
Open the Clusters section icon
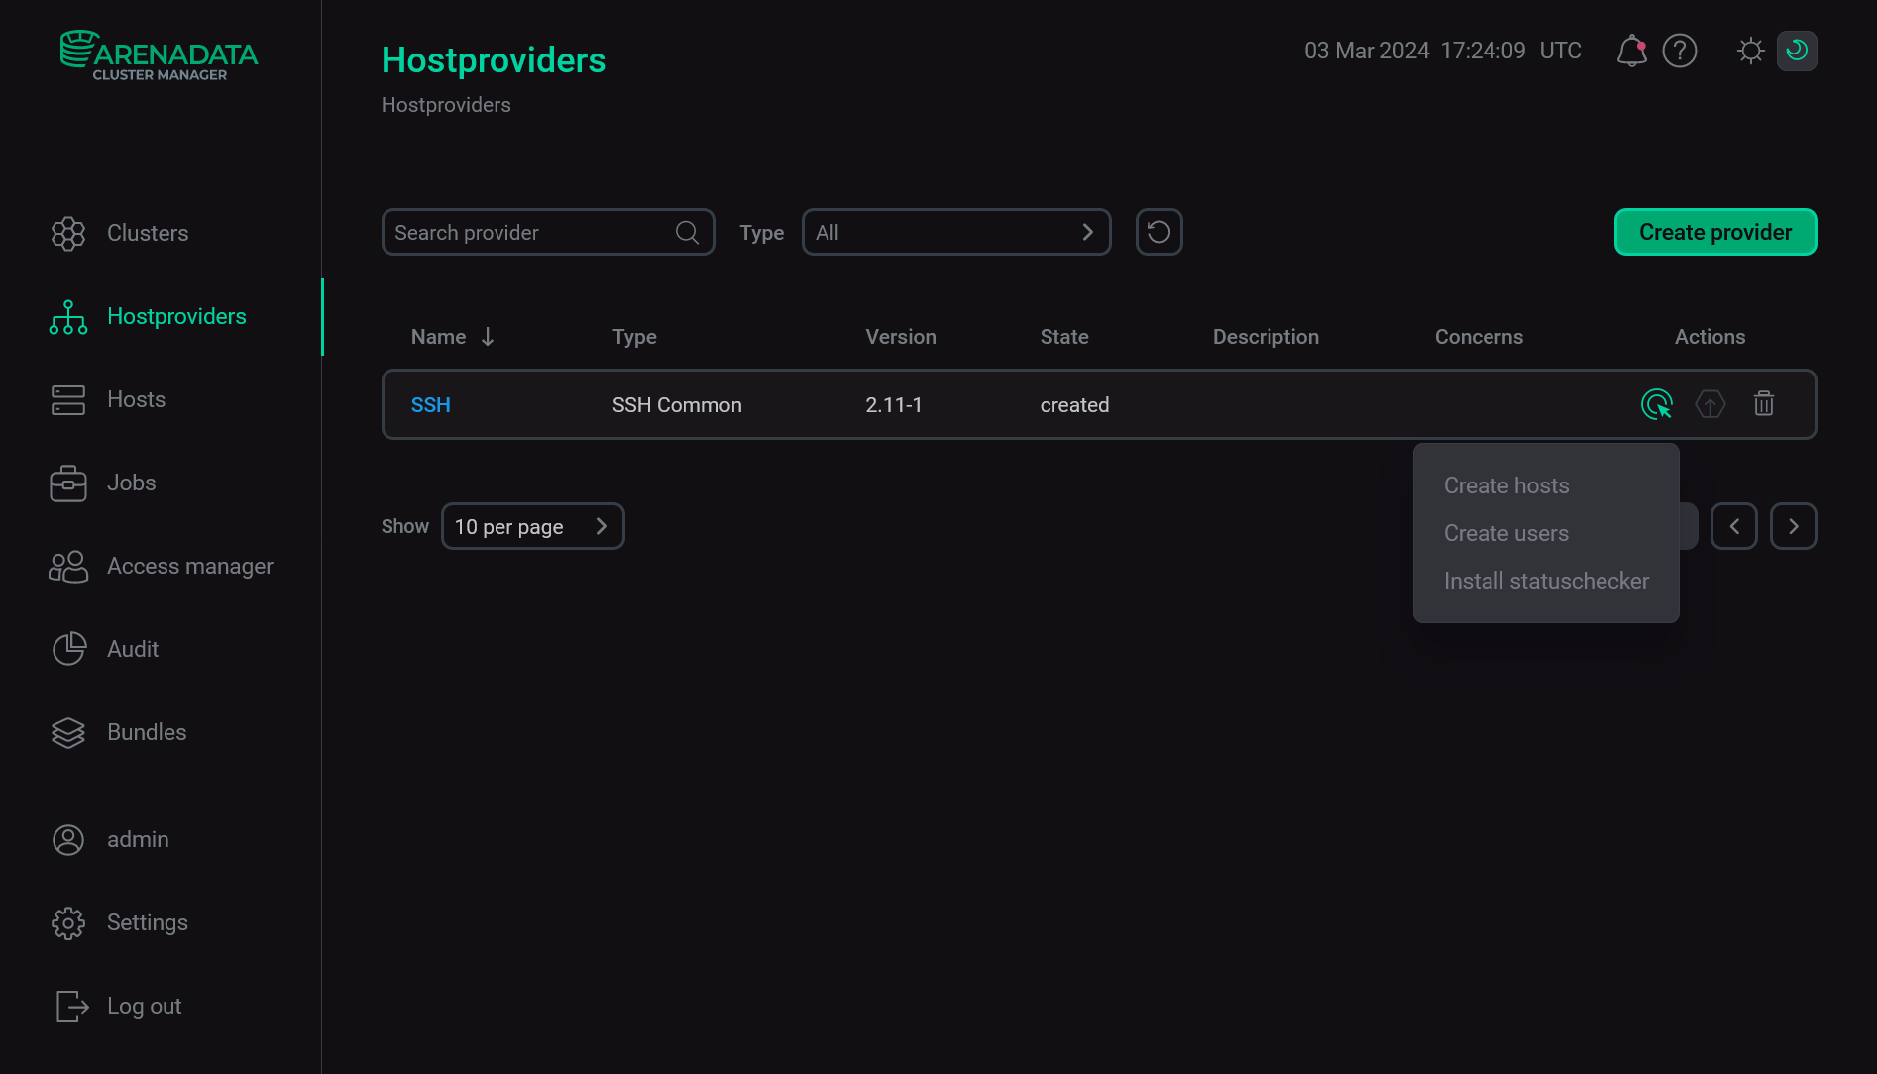(x=67, y=233)
